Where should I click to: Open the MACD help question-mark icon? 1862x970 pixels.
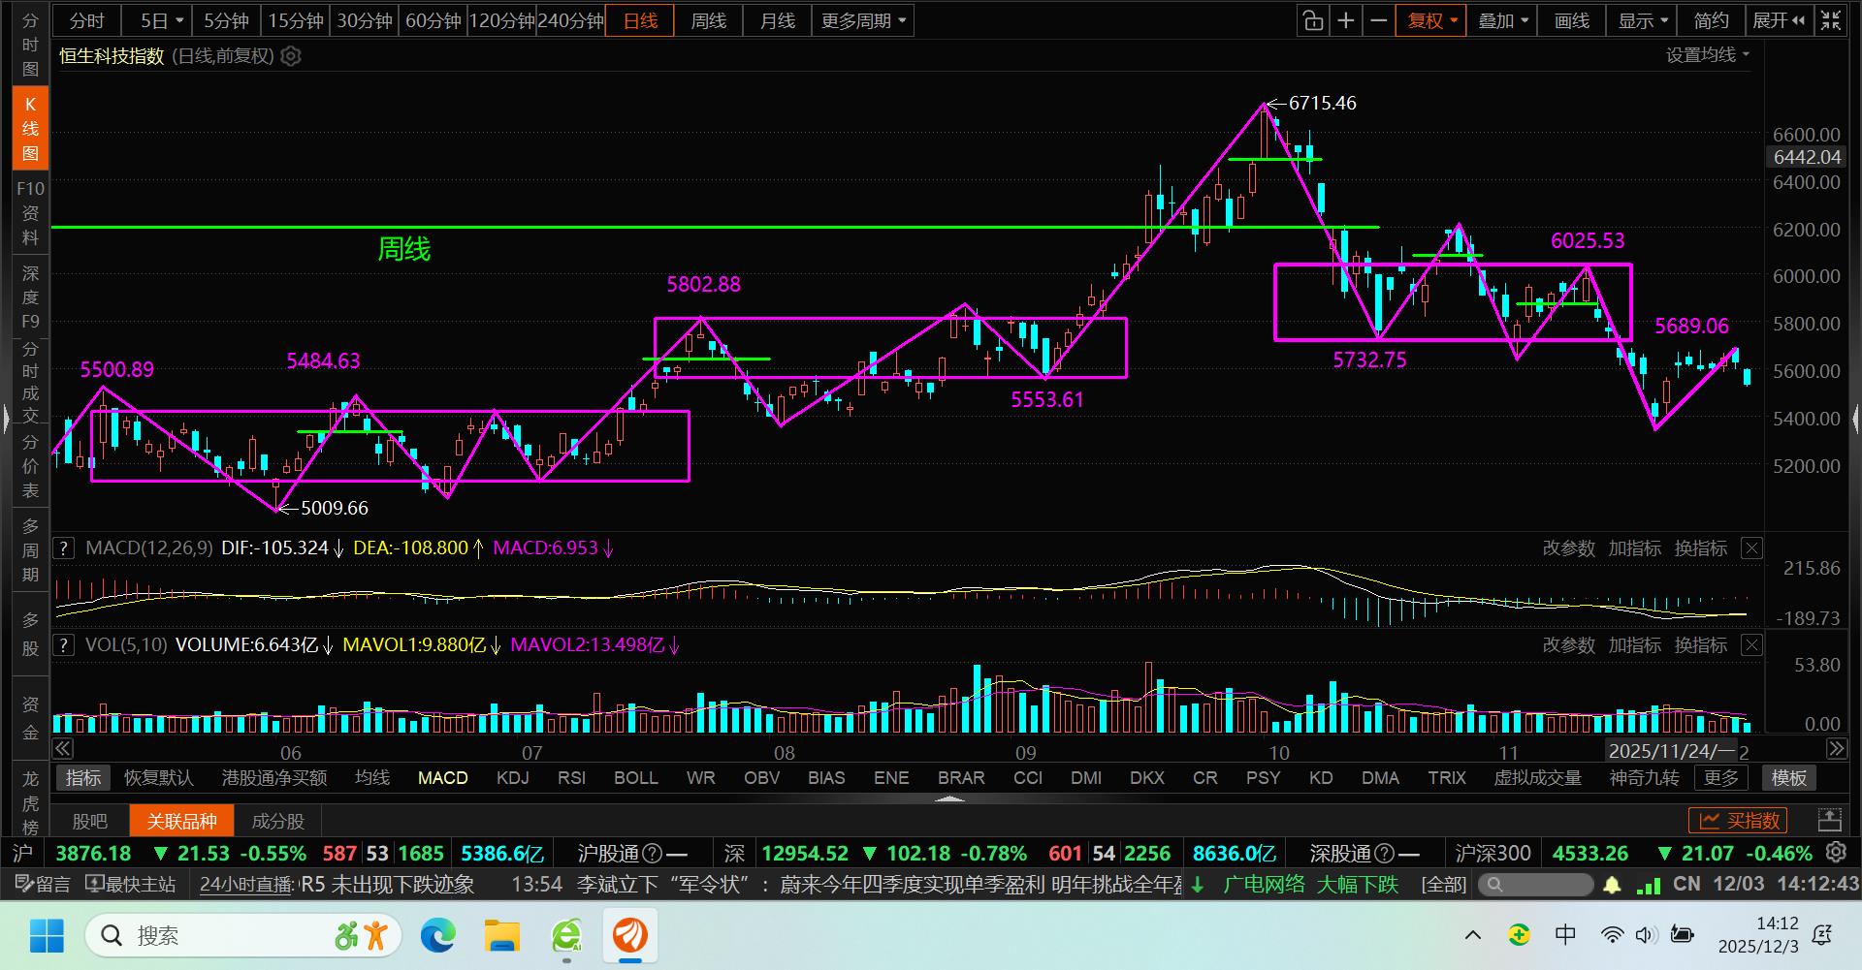64,548
